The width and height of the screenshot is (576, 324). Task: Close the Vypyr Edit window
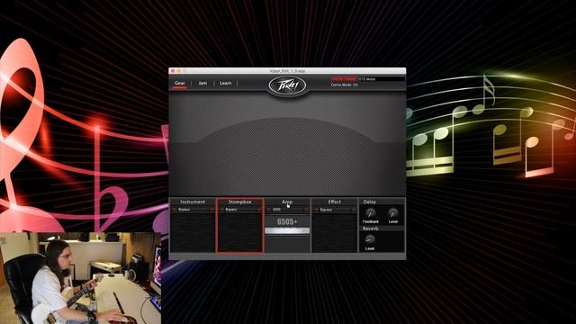[x=173, y=70]
